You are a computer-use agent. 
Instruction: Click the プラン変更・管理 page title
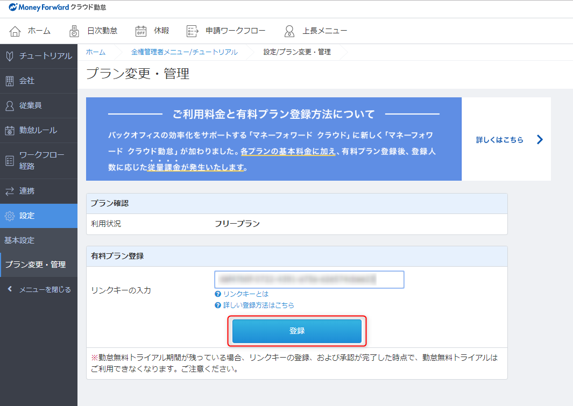tap(138, 74)
